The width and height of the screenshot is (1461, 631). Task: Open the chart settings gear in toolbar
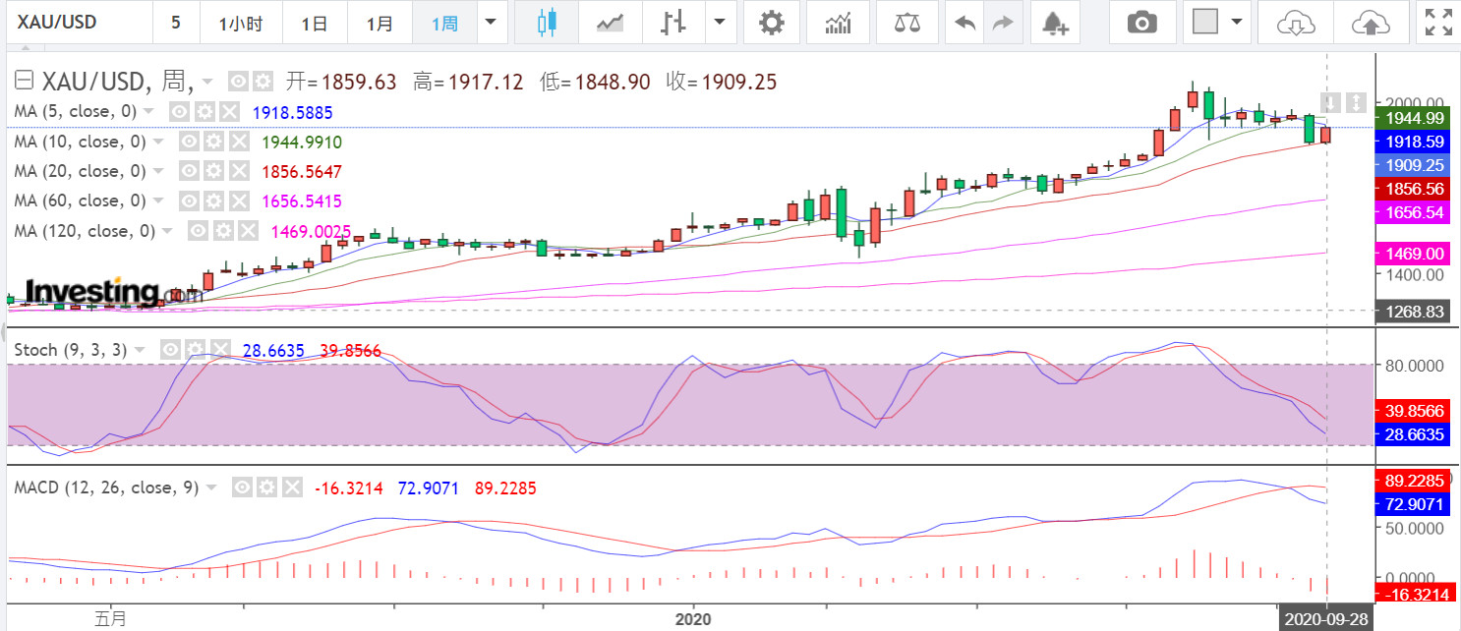click(772, 23)
